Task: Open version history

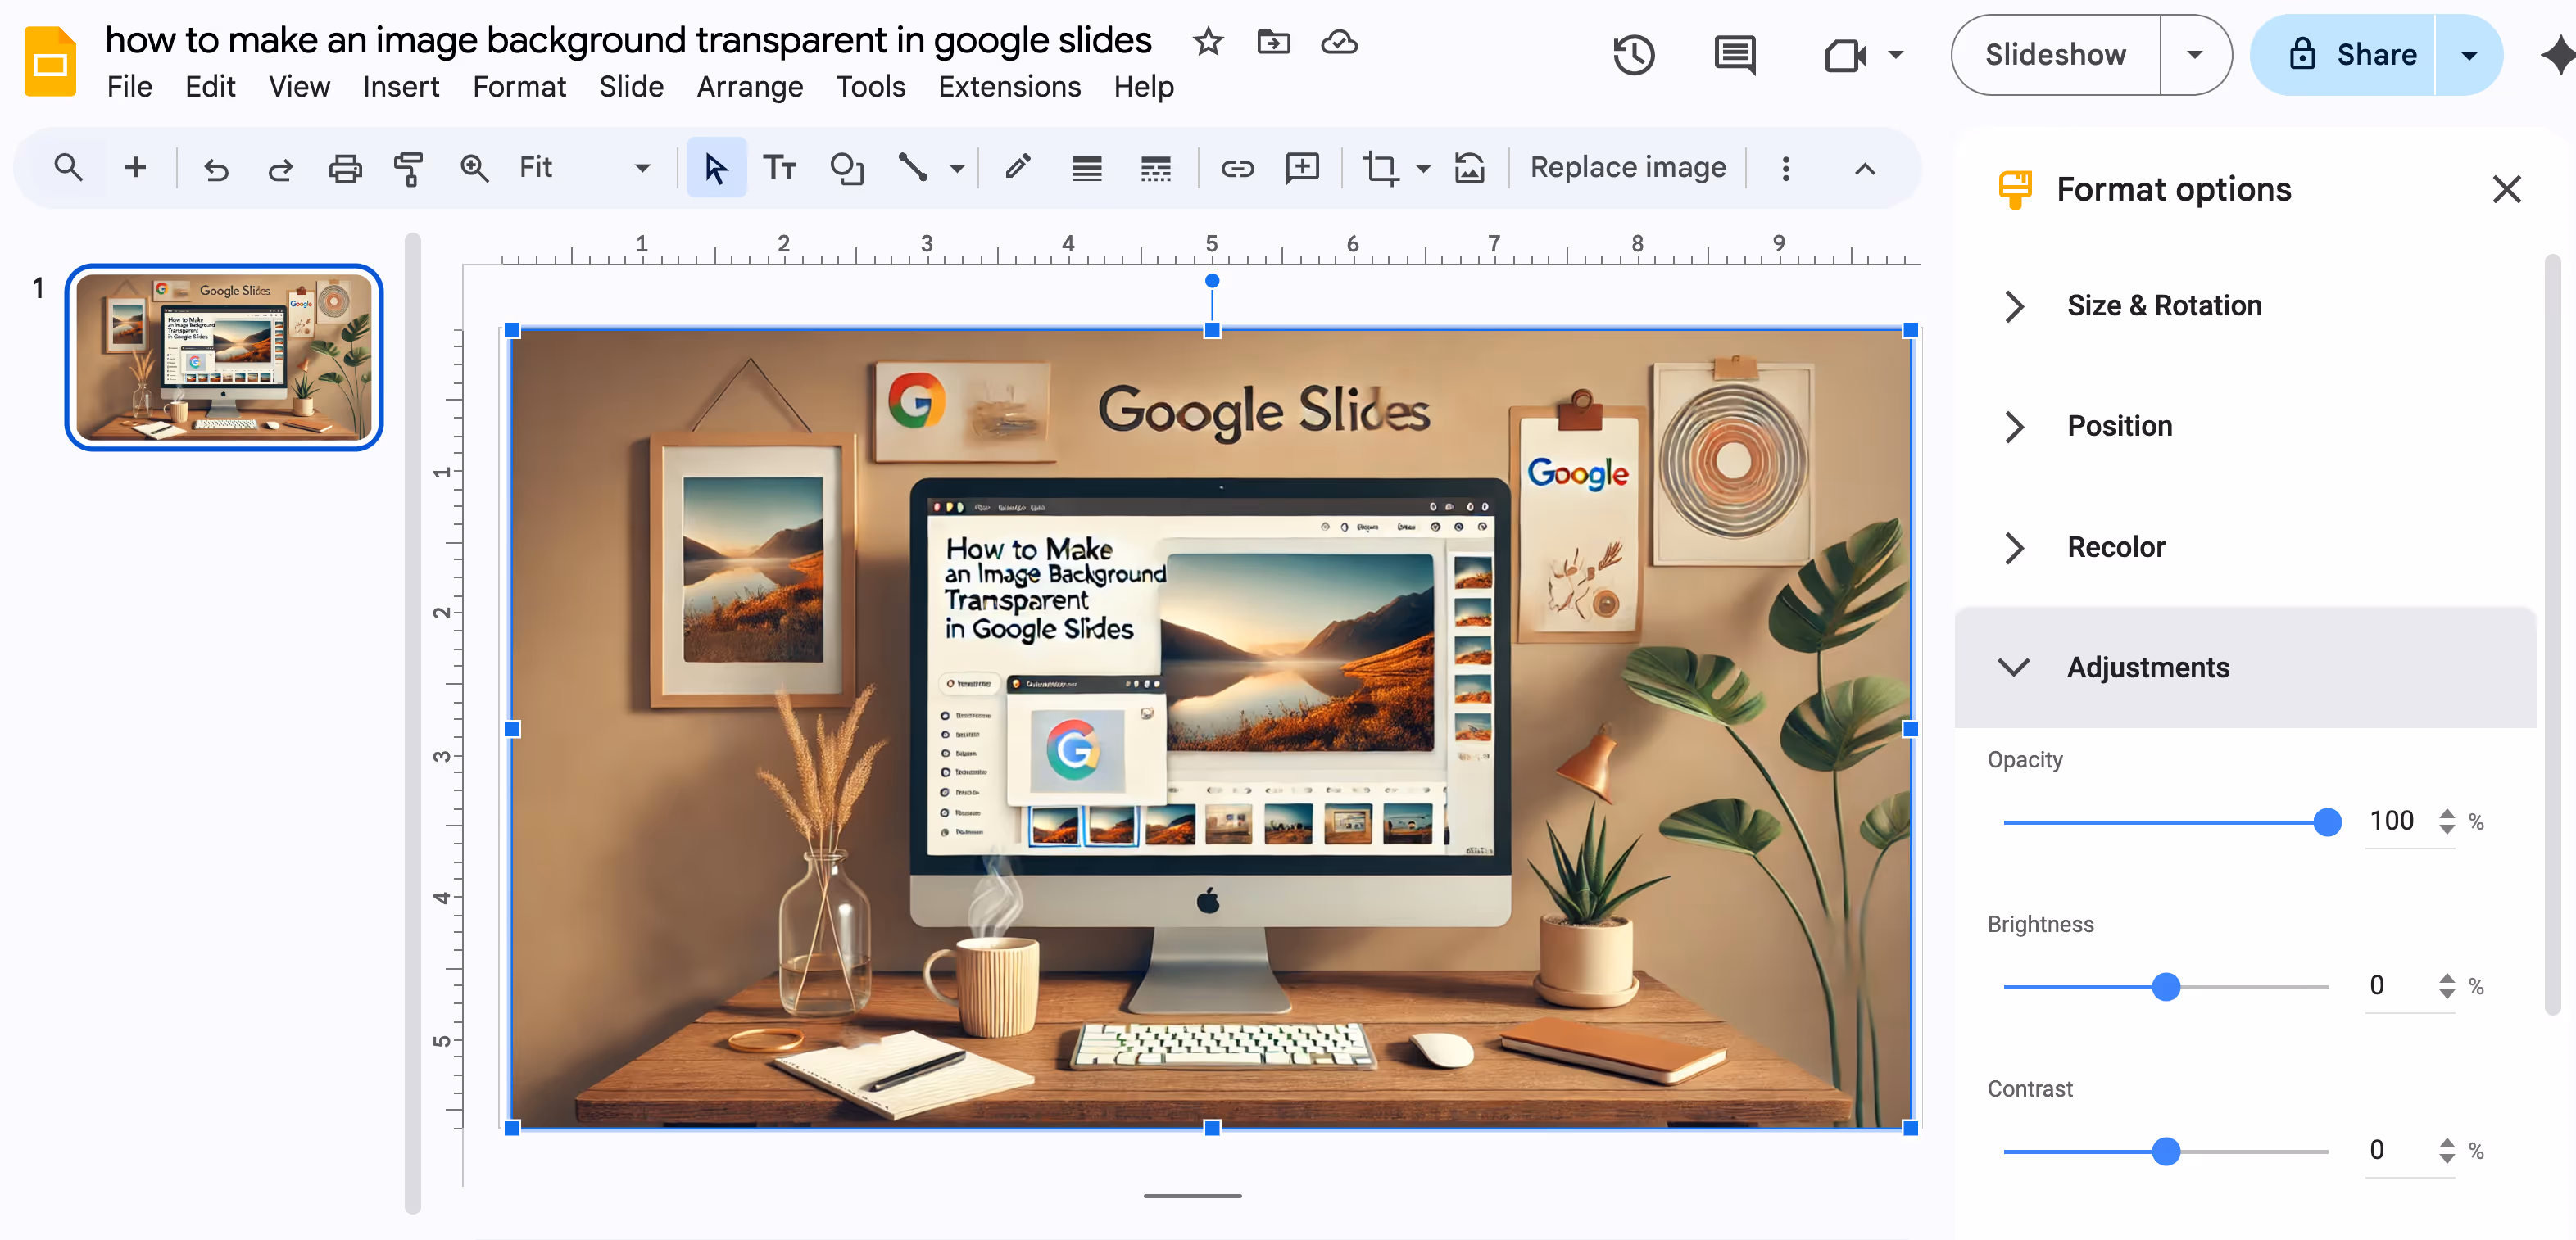Action: click(x=1634, y=55)
